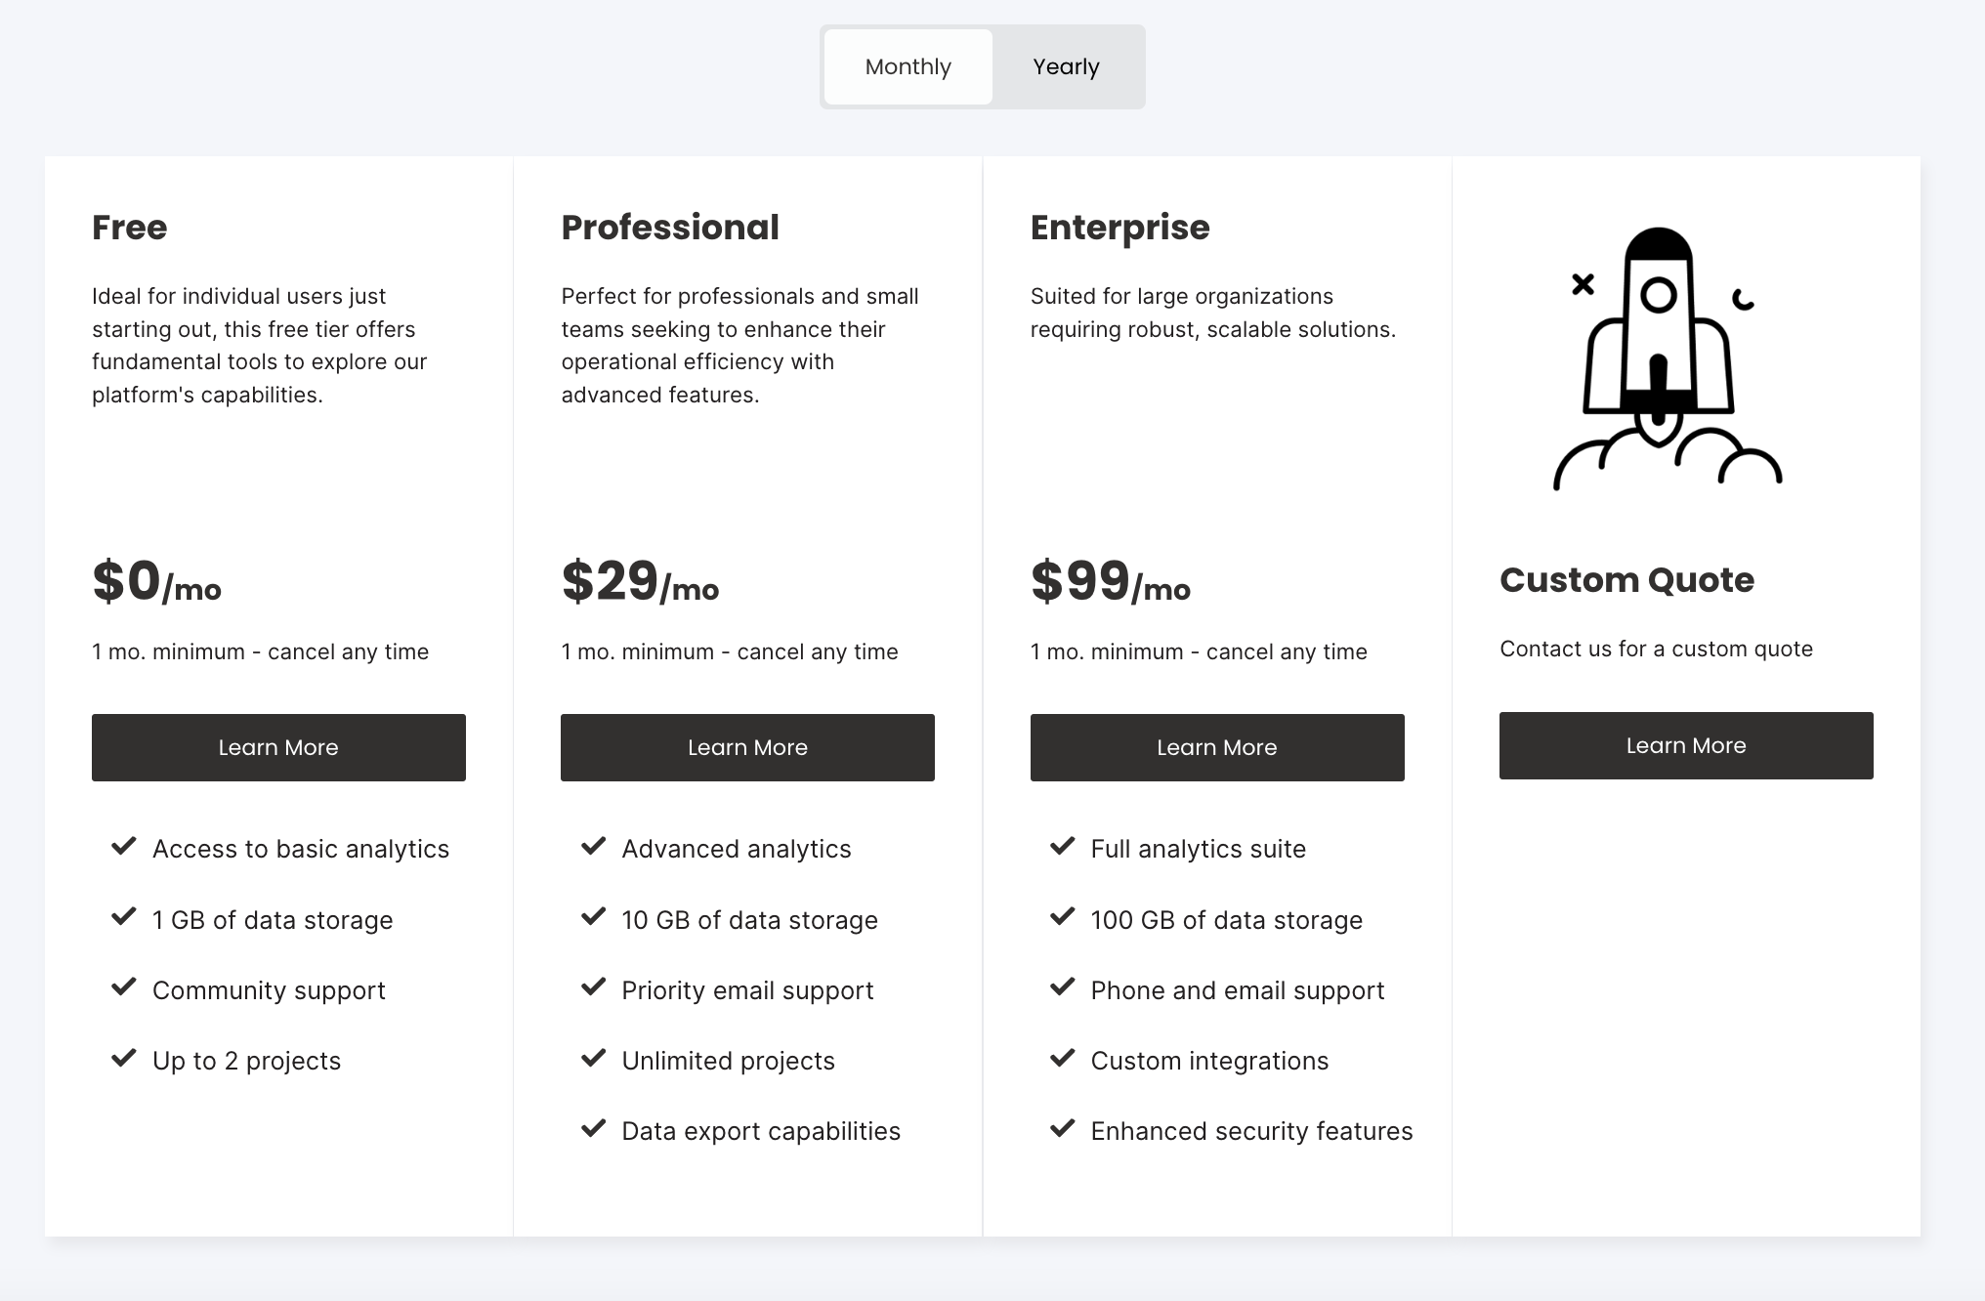The height and width of the screenshot is (1301, 1985).
Task: Click checkmark beside Custom integrations
Action: 1062,1058
